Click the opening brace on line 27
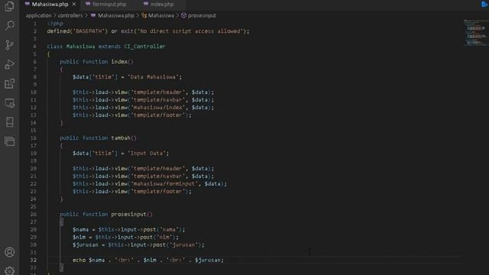 [x=61, y=222]
